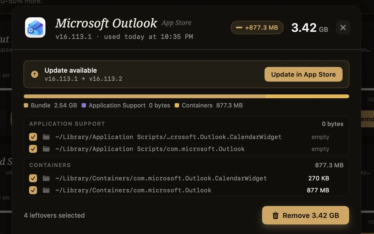Close the Microsoft Outlook details dialog
Viewport: 374px width, 234px height.
coord(343,27)
